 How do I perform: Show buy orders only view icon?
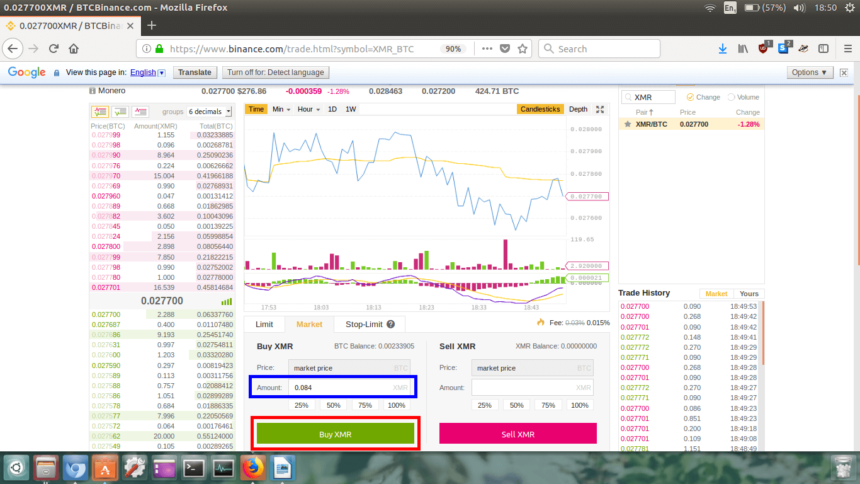120,112
